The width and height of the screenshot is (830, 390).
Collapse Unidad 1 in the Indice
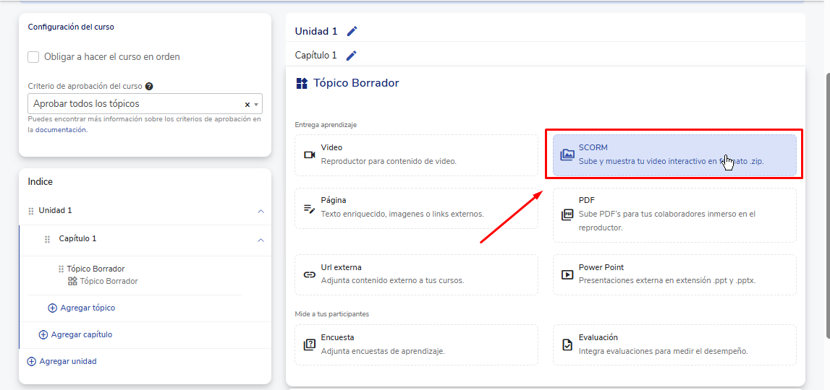tap(261, 212)
